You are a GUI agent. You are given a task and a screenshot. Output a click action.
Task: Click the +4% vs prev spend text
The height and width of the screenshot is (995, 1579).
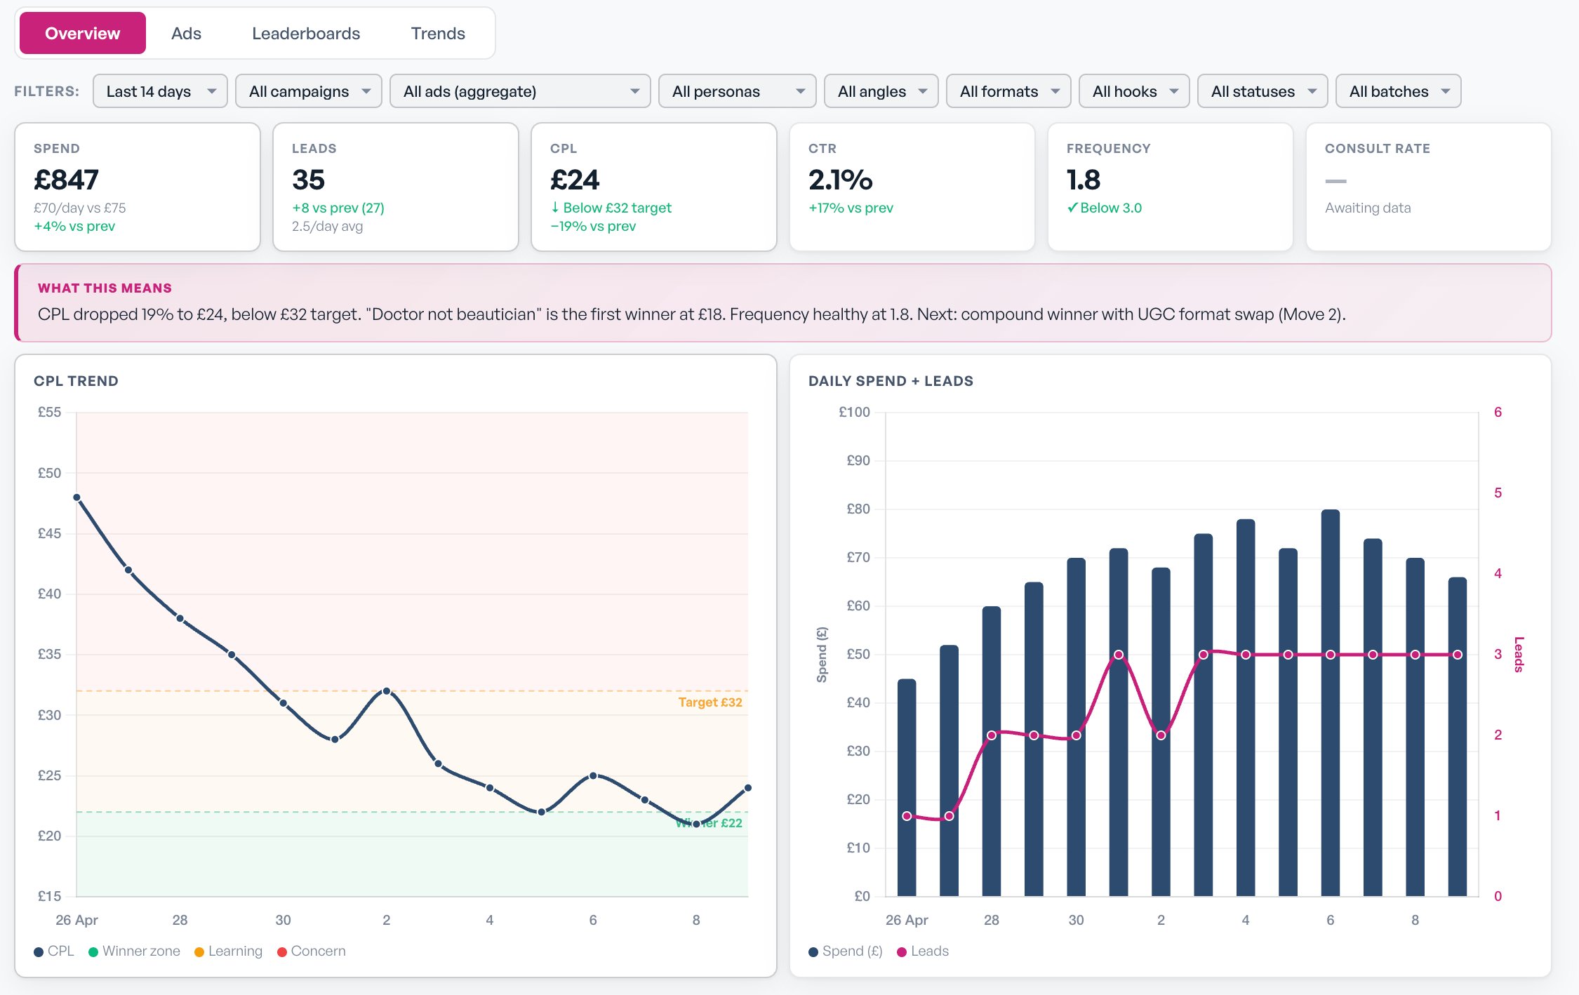[x=74, y=226]
